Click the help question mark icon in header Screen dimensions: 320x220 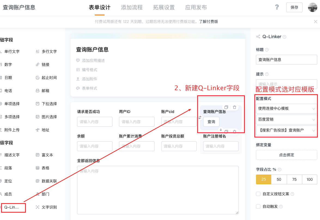[x=277, y=7]
